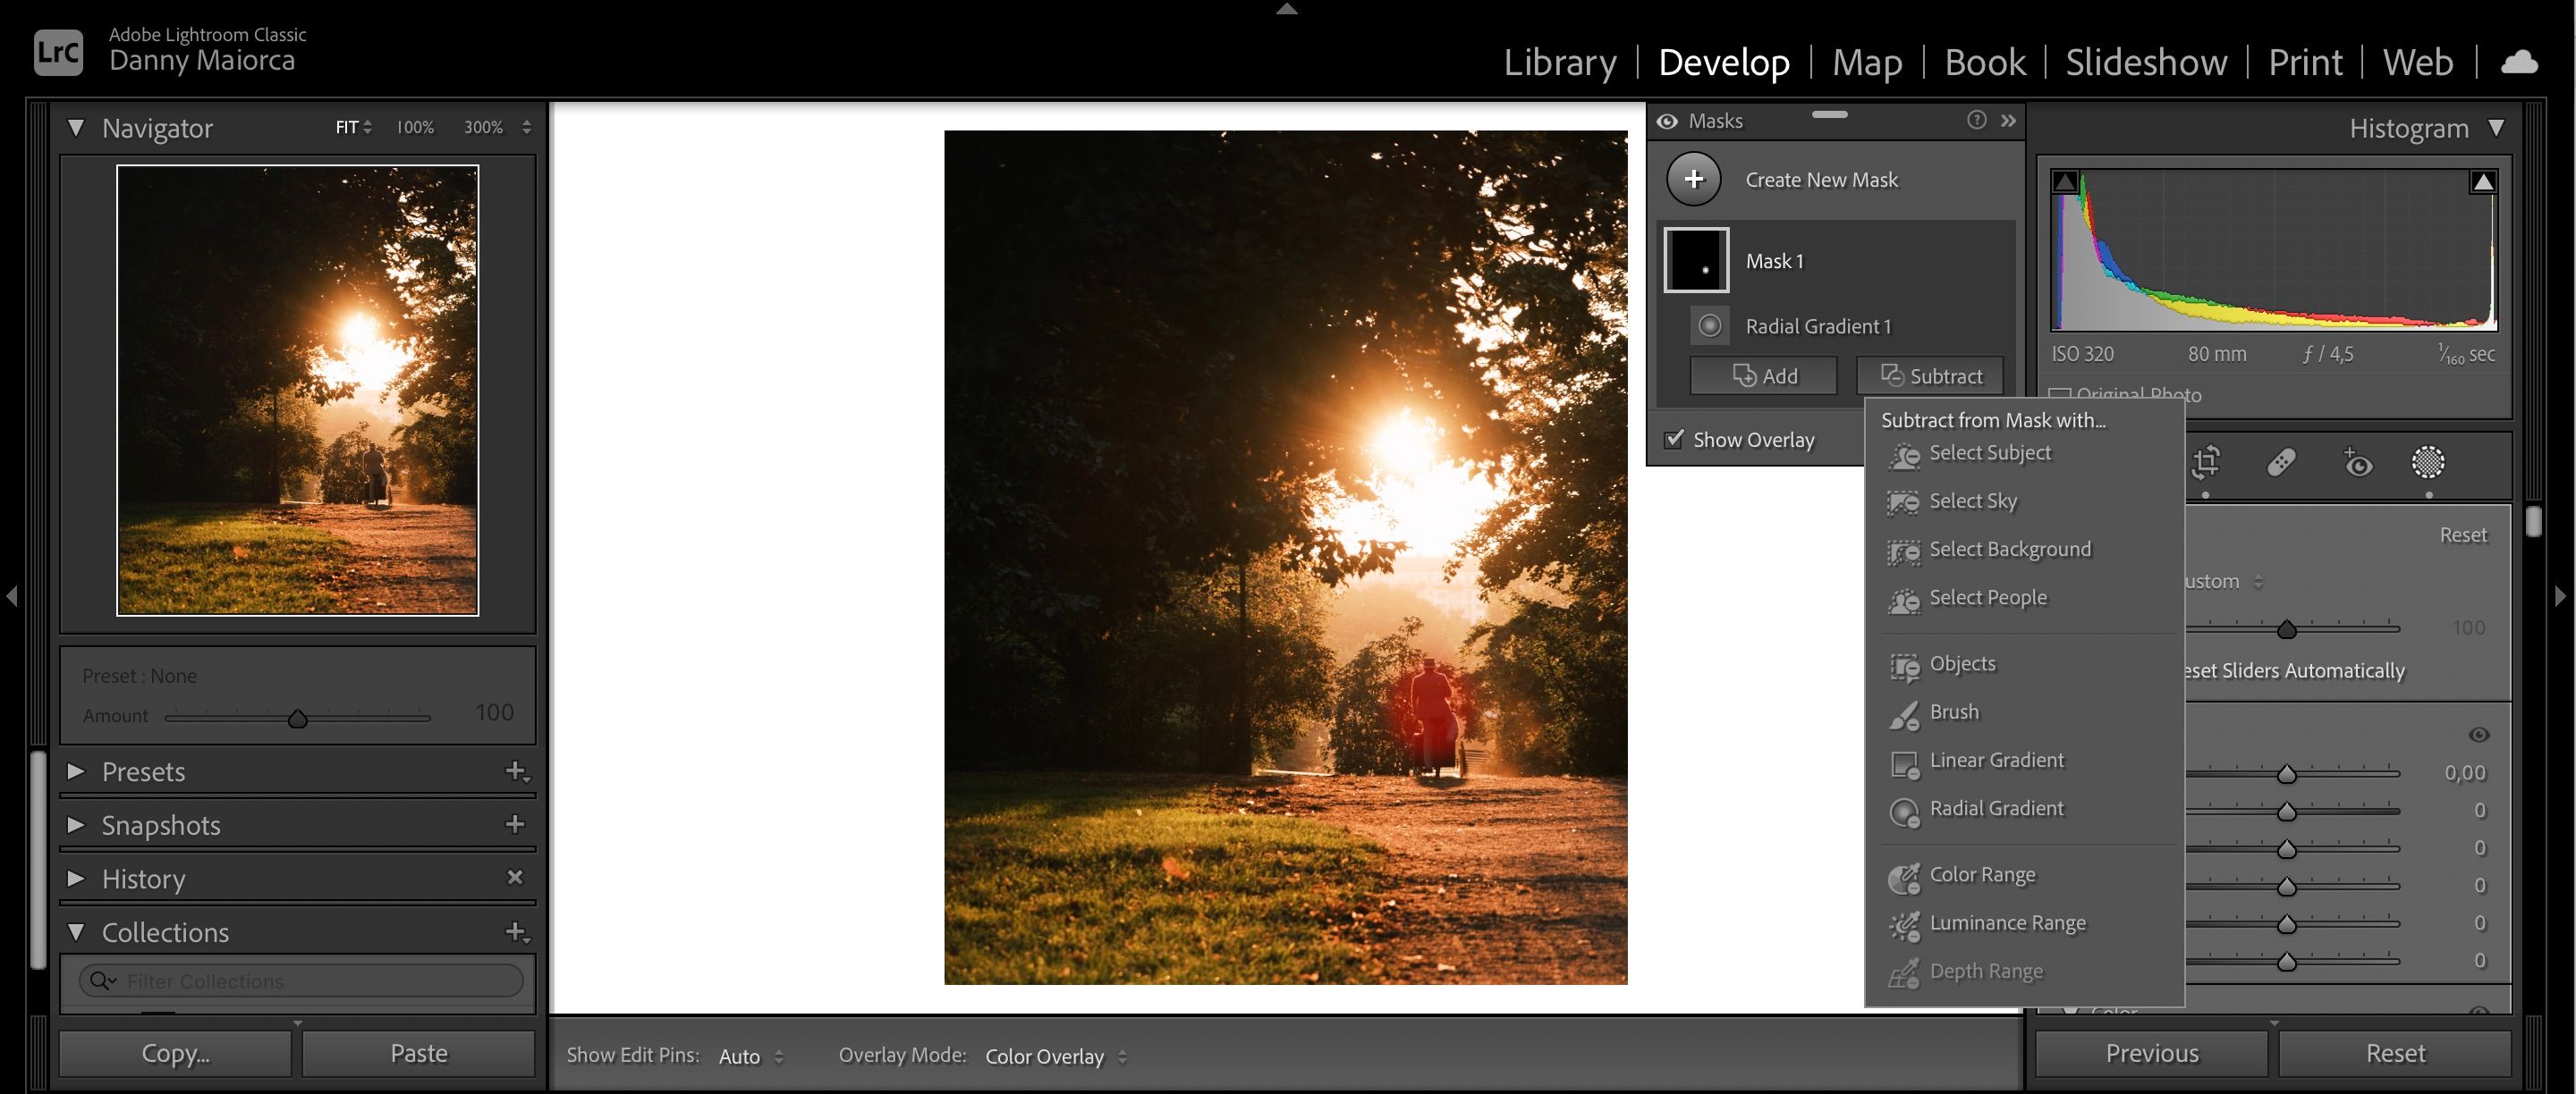The height and width of the screenshot is (1094, 2576).
Task: Collapse the Navigator panel
Action: pos(75,127)
